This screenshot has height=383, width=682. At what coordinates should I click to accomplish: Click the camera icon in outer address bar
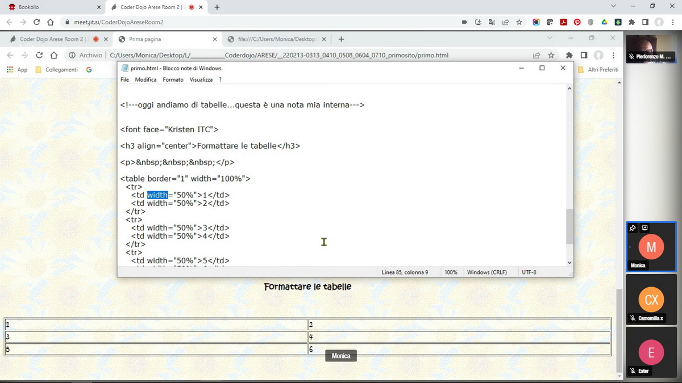(464, 22)
